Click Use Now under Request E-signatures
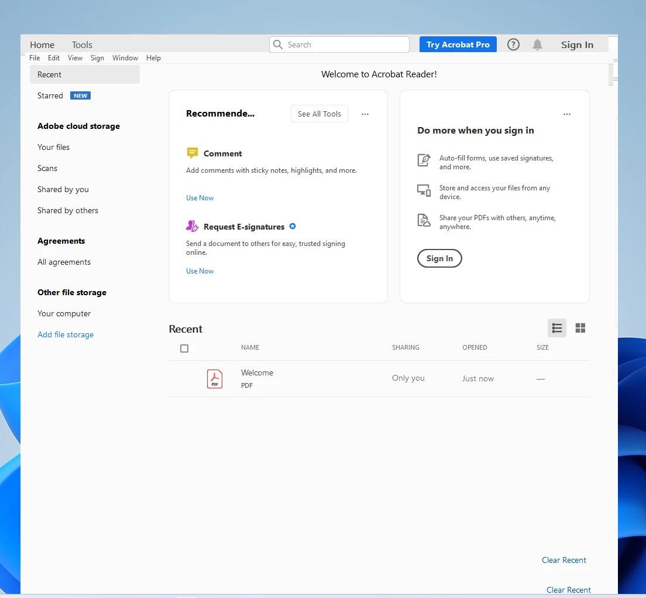 pyautogui.click(x=200, y=271)
